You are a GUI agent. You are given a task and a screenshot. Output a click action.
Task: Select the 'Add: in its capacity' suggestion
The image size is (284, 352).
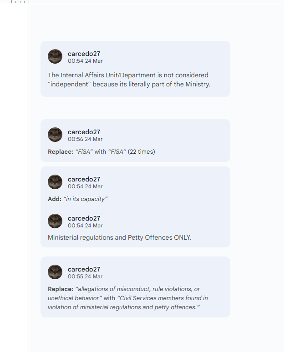[x=78, y=199]
